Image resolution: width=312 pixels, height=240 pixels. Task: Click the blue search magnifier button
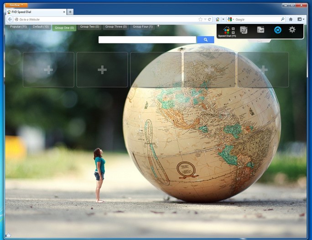(x=205, y=40)
